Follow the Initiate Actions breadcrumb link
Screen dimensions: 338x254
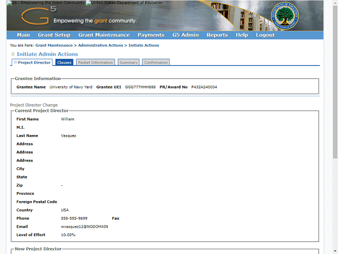[144, 46]
